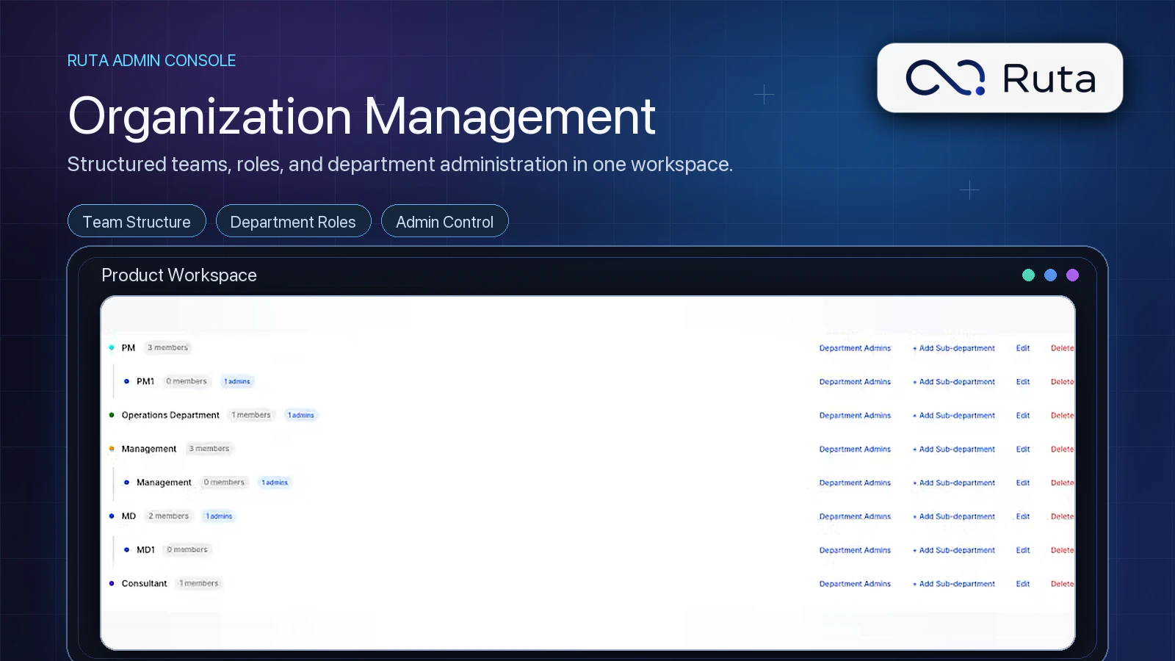The height and width of the screenshot is (661, 1175).
Task: Delete the Management department with 3 members
Action: [1062, 449]
